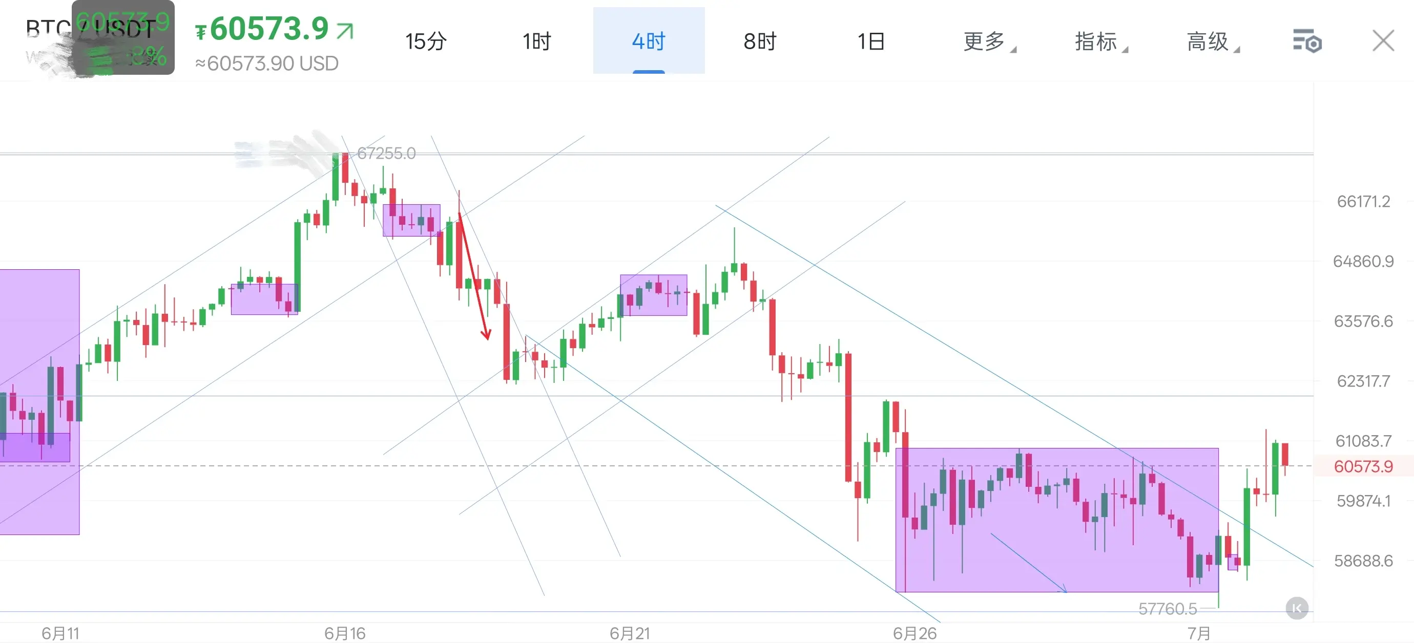Click the green price up-arrow icon
The width and height of the screenshot is (1414, 643).
pyautogui.click(x=345, y=31)
